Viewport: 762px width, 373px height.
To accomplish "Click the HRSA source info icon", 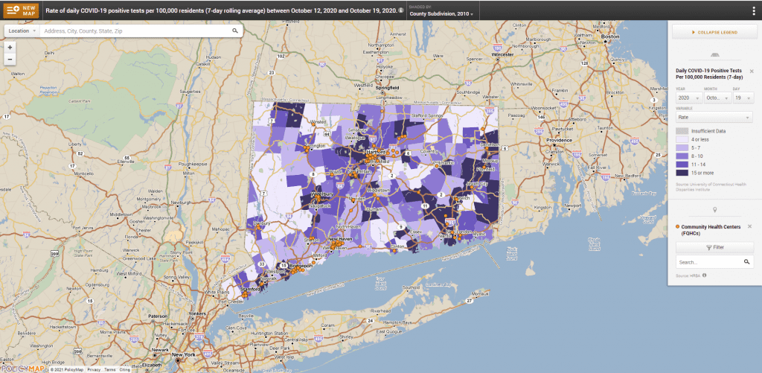I will (x=704, y=275).
